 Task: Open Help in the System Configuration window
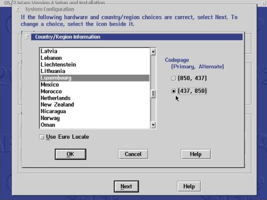coord(189,186)
